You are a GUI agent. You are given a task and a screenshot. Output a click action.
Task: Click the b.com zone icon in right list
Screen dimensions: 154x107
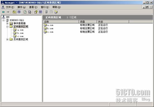tap(45, 29)
